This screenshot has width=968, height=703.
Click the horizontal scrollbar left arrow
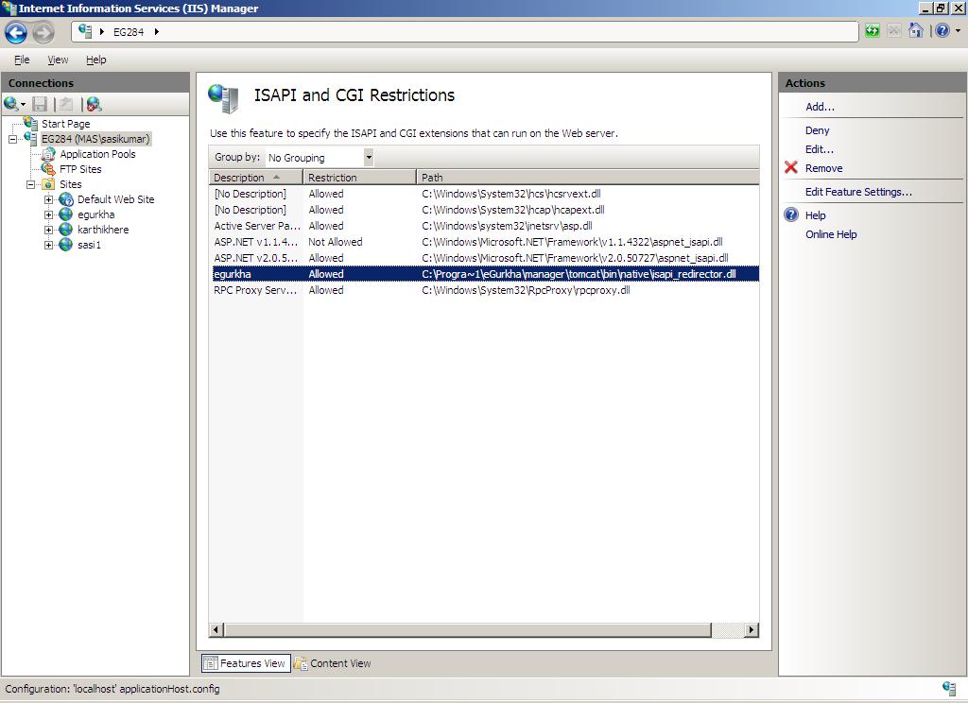[216, 629]
